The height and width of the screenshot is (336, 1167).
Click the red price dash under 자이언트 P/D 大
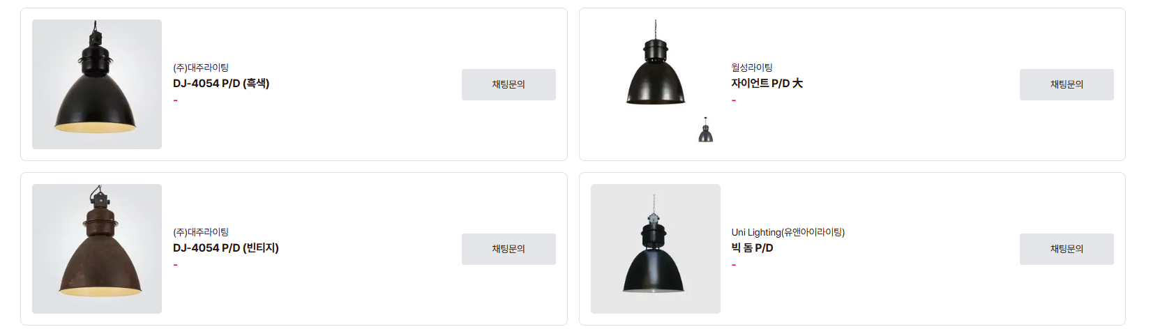[x=734, y=101]
